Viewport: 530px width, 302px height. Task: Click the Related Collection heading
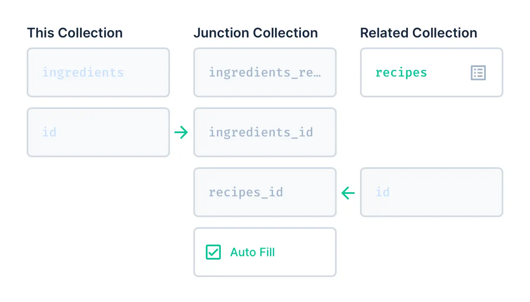tap(418, 33)
